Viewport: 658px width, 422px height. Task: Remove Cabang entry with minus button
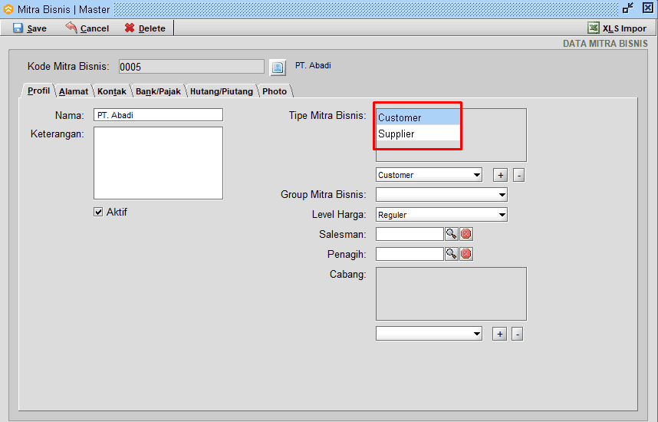[518, 334]
